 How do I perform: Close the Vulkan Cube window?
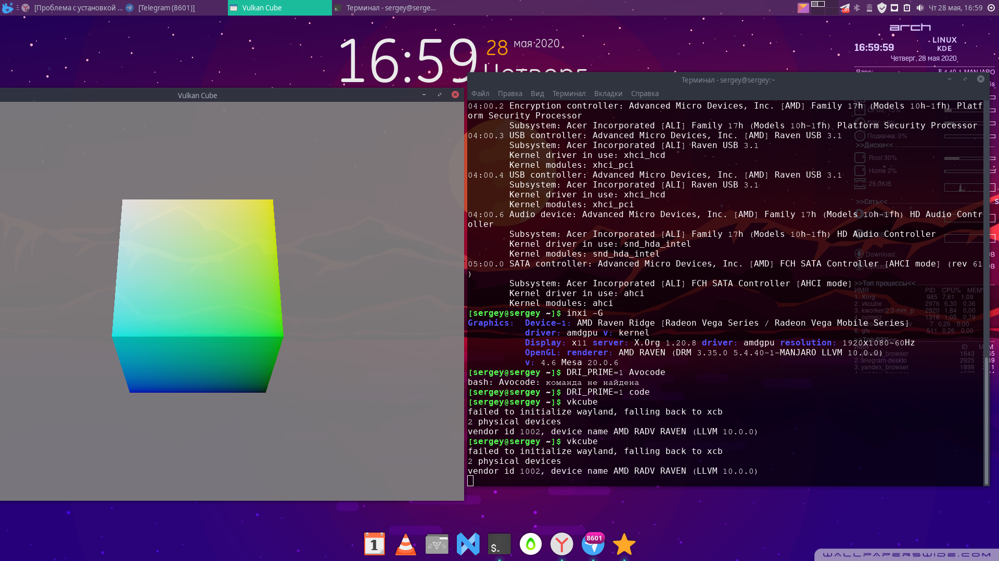pos(455,95)
